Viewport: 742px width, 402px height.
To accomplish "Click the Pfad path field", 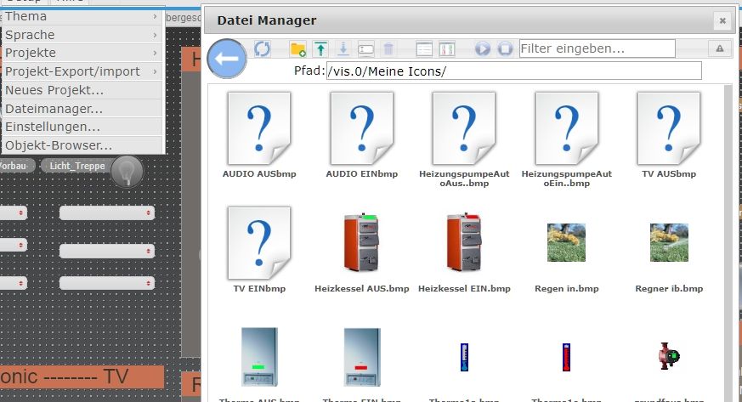I will click(x=514, y=71).
